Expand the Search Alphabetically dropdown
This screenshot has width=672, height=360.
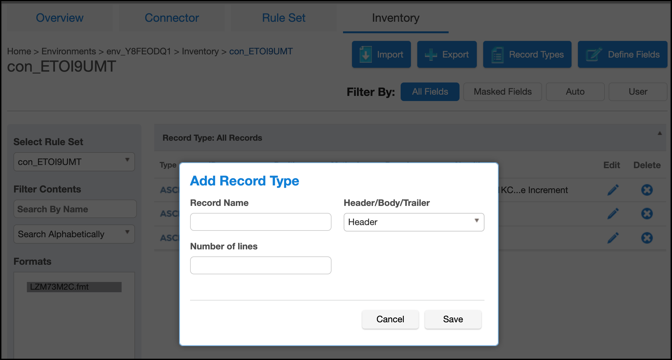coord(74,234)
